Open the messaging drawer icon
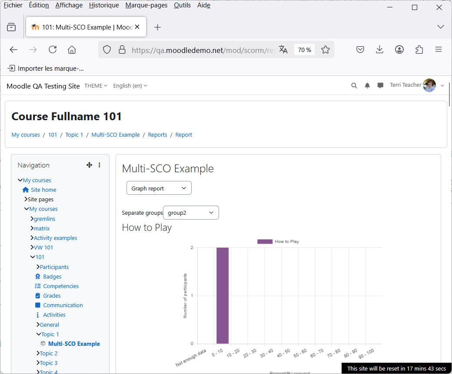Image resolution: width=452 pixels, height=374 pixels. 381,85
